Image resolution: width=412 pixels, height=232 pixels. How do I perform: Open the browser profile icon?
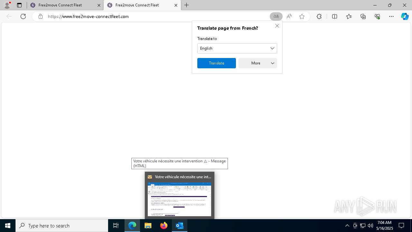(x=7, y=5)
